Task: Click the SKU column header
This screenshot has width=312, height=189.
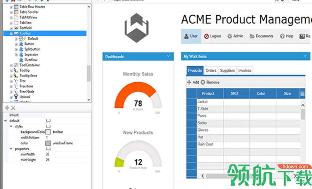Action: [236, 94]
